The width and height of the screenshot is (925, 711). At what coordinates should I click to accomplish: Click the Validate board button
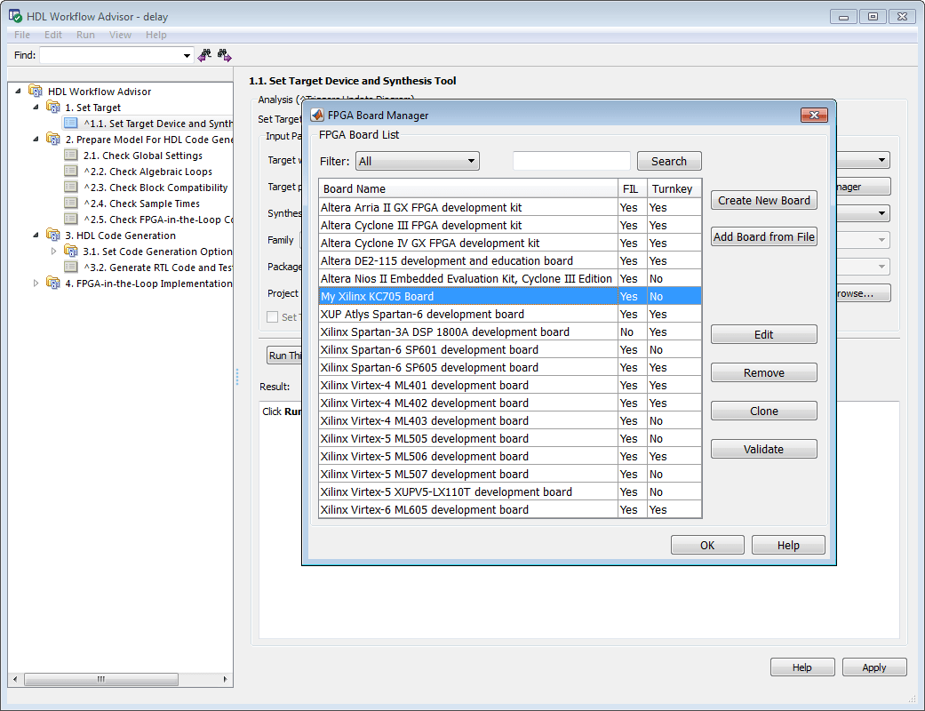pyautogui.click(x=764, y=449)
